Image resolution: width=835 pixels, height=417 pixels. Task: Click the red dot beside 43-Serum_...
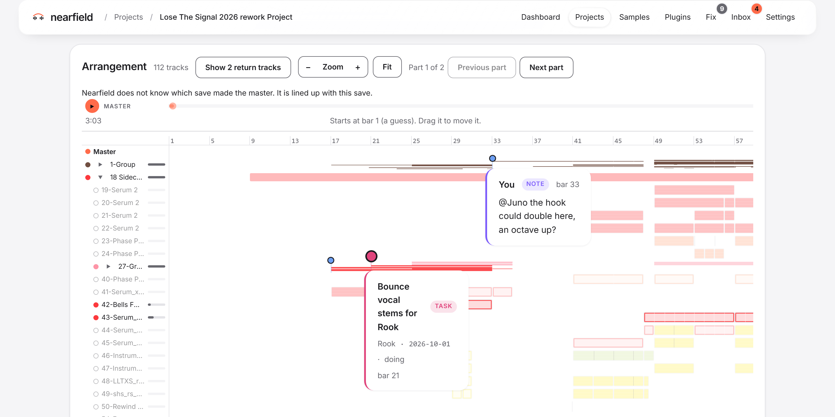click(96, 318)
